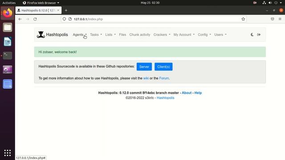This screenshot has height=160, width=285.
Task: Click the Hashtopolis logo icon
Action: click(41, 35)
